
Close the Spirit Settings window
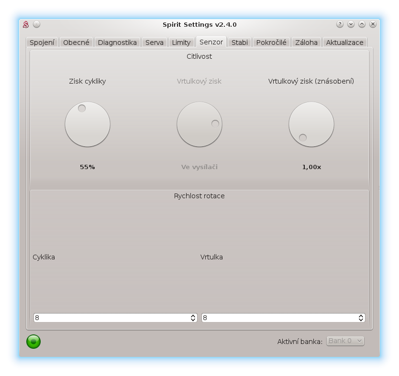point(373,24)
